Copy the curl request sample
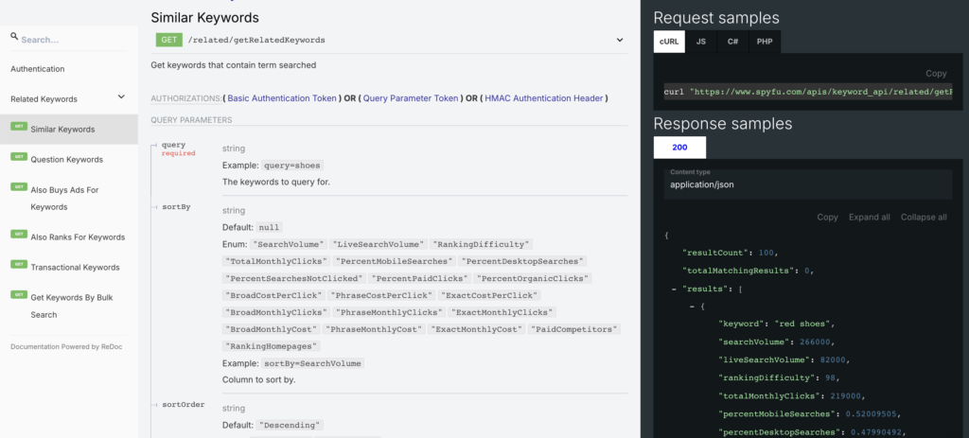The height and width of the screenshot is (438, 969). [936, 74]
